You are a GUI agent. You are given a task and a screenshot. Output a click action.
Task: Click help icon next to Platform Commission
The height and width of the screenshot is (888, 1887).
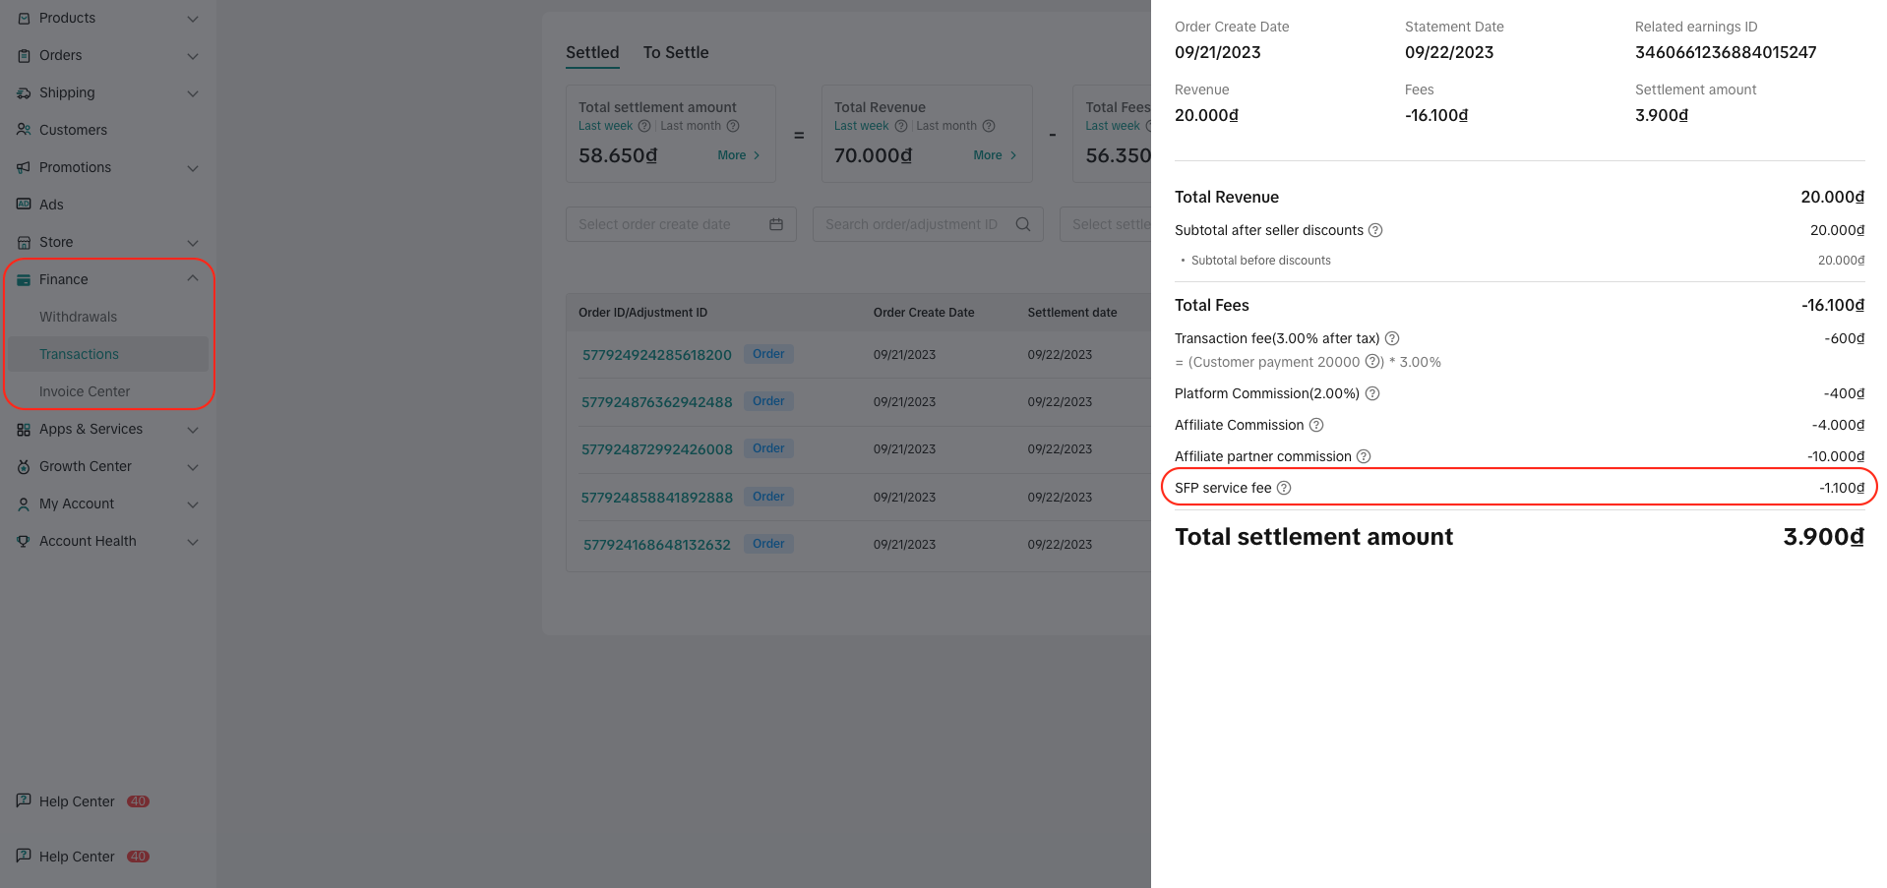point(1372,393)
